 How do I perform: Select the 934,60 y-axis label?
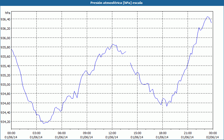tap(5, 103)
